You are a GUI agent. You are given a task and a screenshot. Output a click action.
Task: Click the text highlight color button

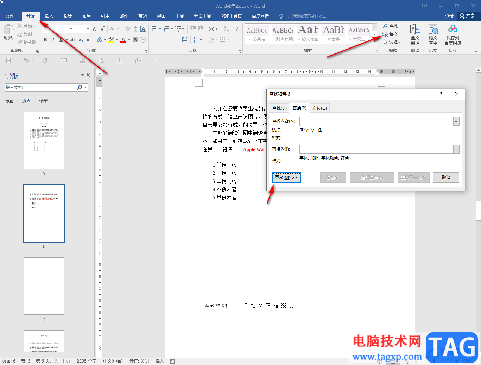111,40
